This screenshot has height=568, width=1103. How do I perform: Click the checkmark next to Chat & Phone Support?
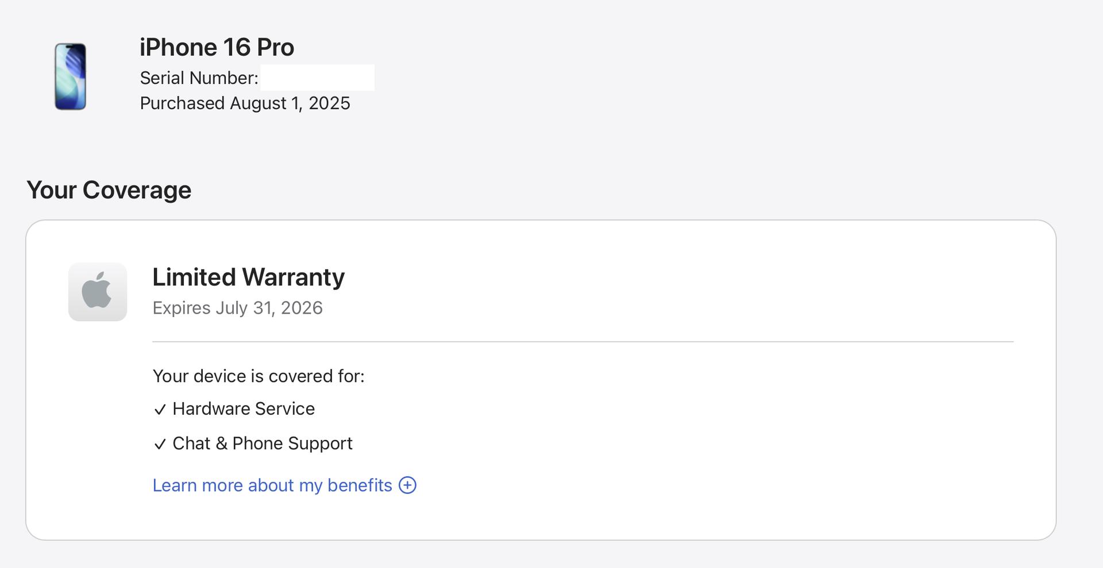[x=160, y=444]
